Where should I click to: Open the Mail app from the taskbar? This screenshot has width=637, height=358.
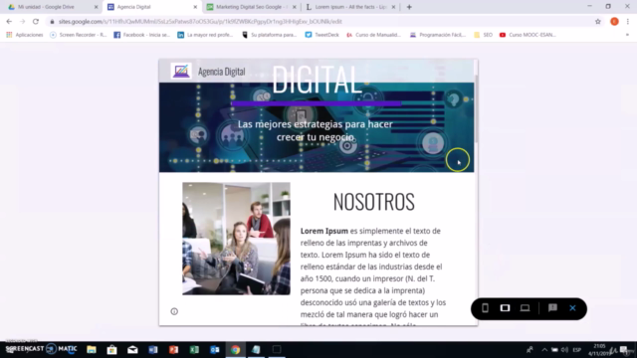(132, 349)
